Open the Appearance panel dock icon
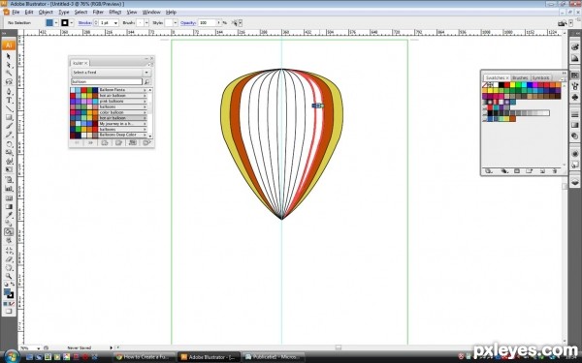The image size is (582, 363). point(574,153)
